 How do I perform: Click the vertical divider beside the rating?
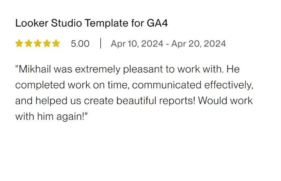[x=100, y=43]
